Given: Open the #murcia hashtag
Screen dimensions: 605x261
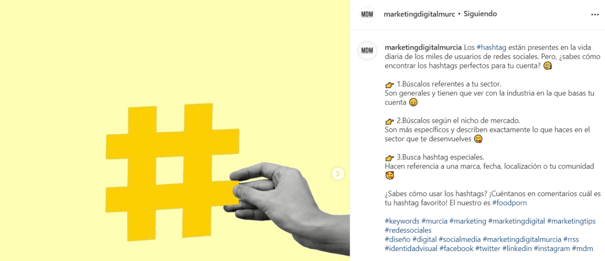Looking at the screenshot, I should pyautogui.click(x=434, y=221).
